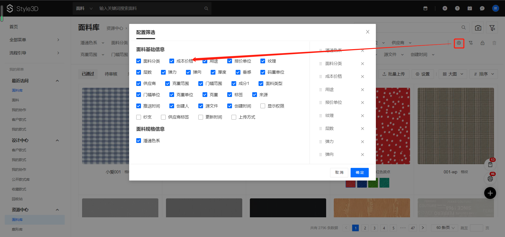Open 公开款式库 in the sidebar
Image resolution: width=505 pixels, height=237 pixels.
point(21,180)
